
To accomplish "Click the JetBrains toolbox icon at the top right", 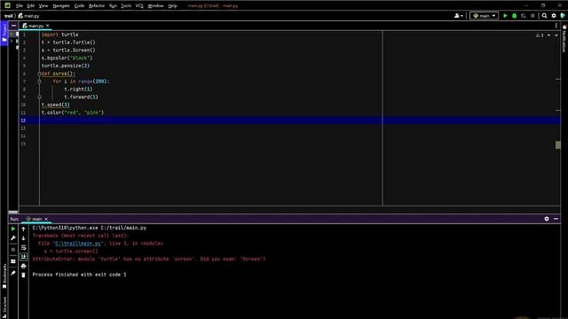I will click(564, 16).
